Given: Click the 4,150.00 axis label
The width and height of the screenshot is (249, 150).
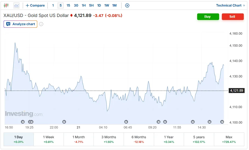Looking at the screenshot, I should (x=236, y=45).
